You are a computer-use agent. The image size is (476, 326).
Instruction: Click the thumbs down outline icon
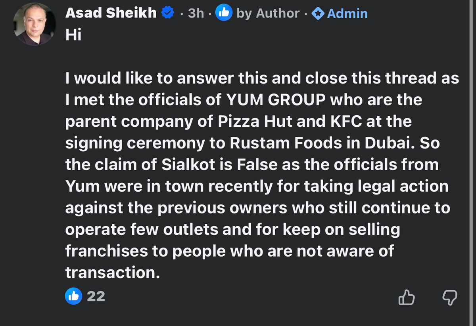tap(449, 297)
